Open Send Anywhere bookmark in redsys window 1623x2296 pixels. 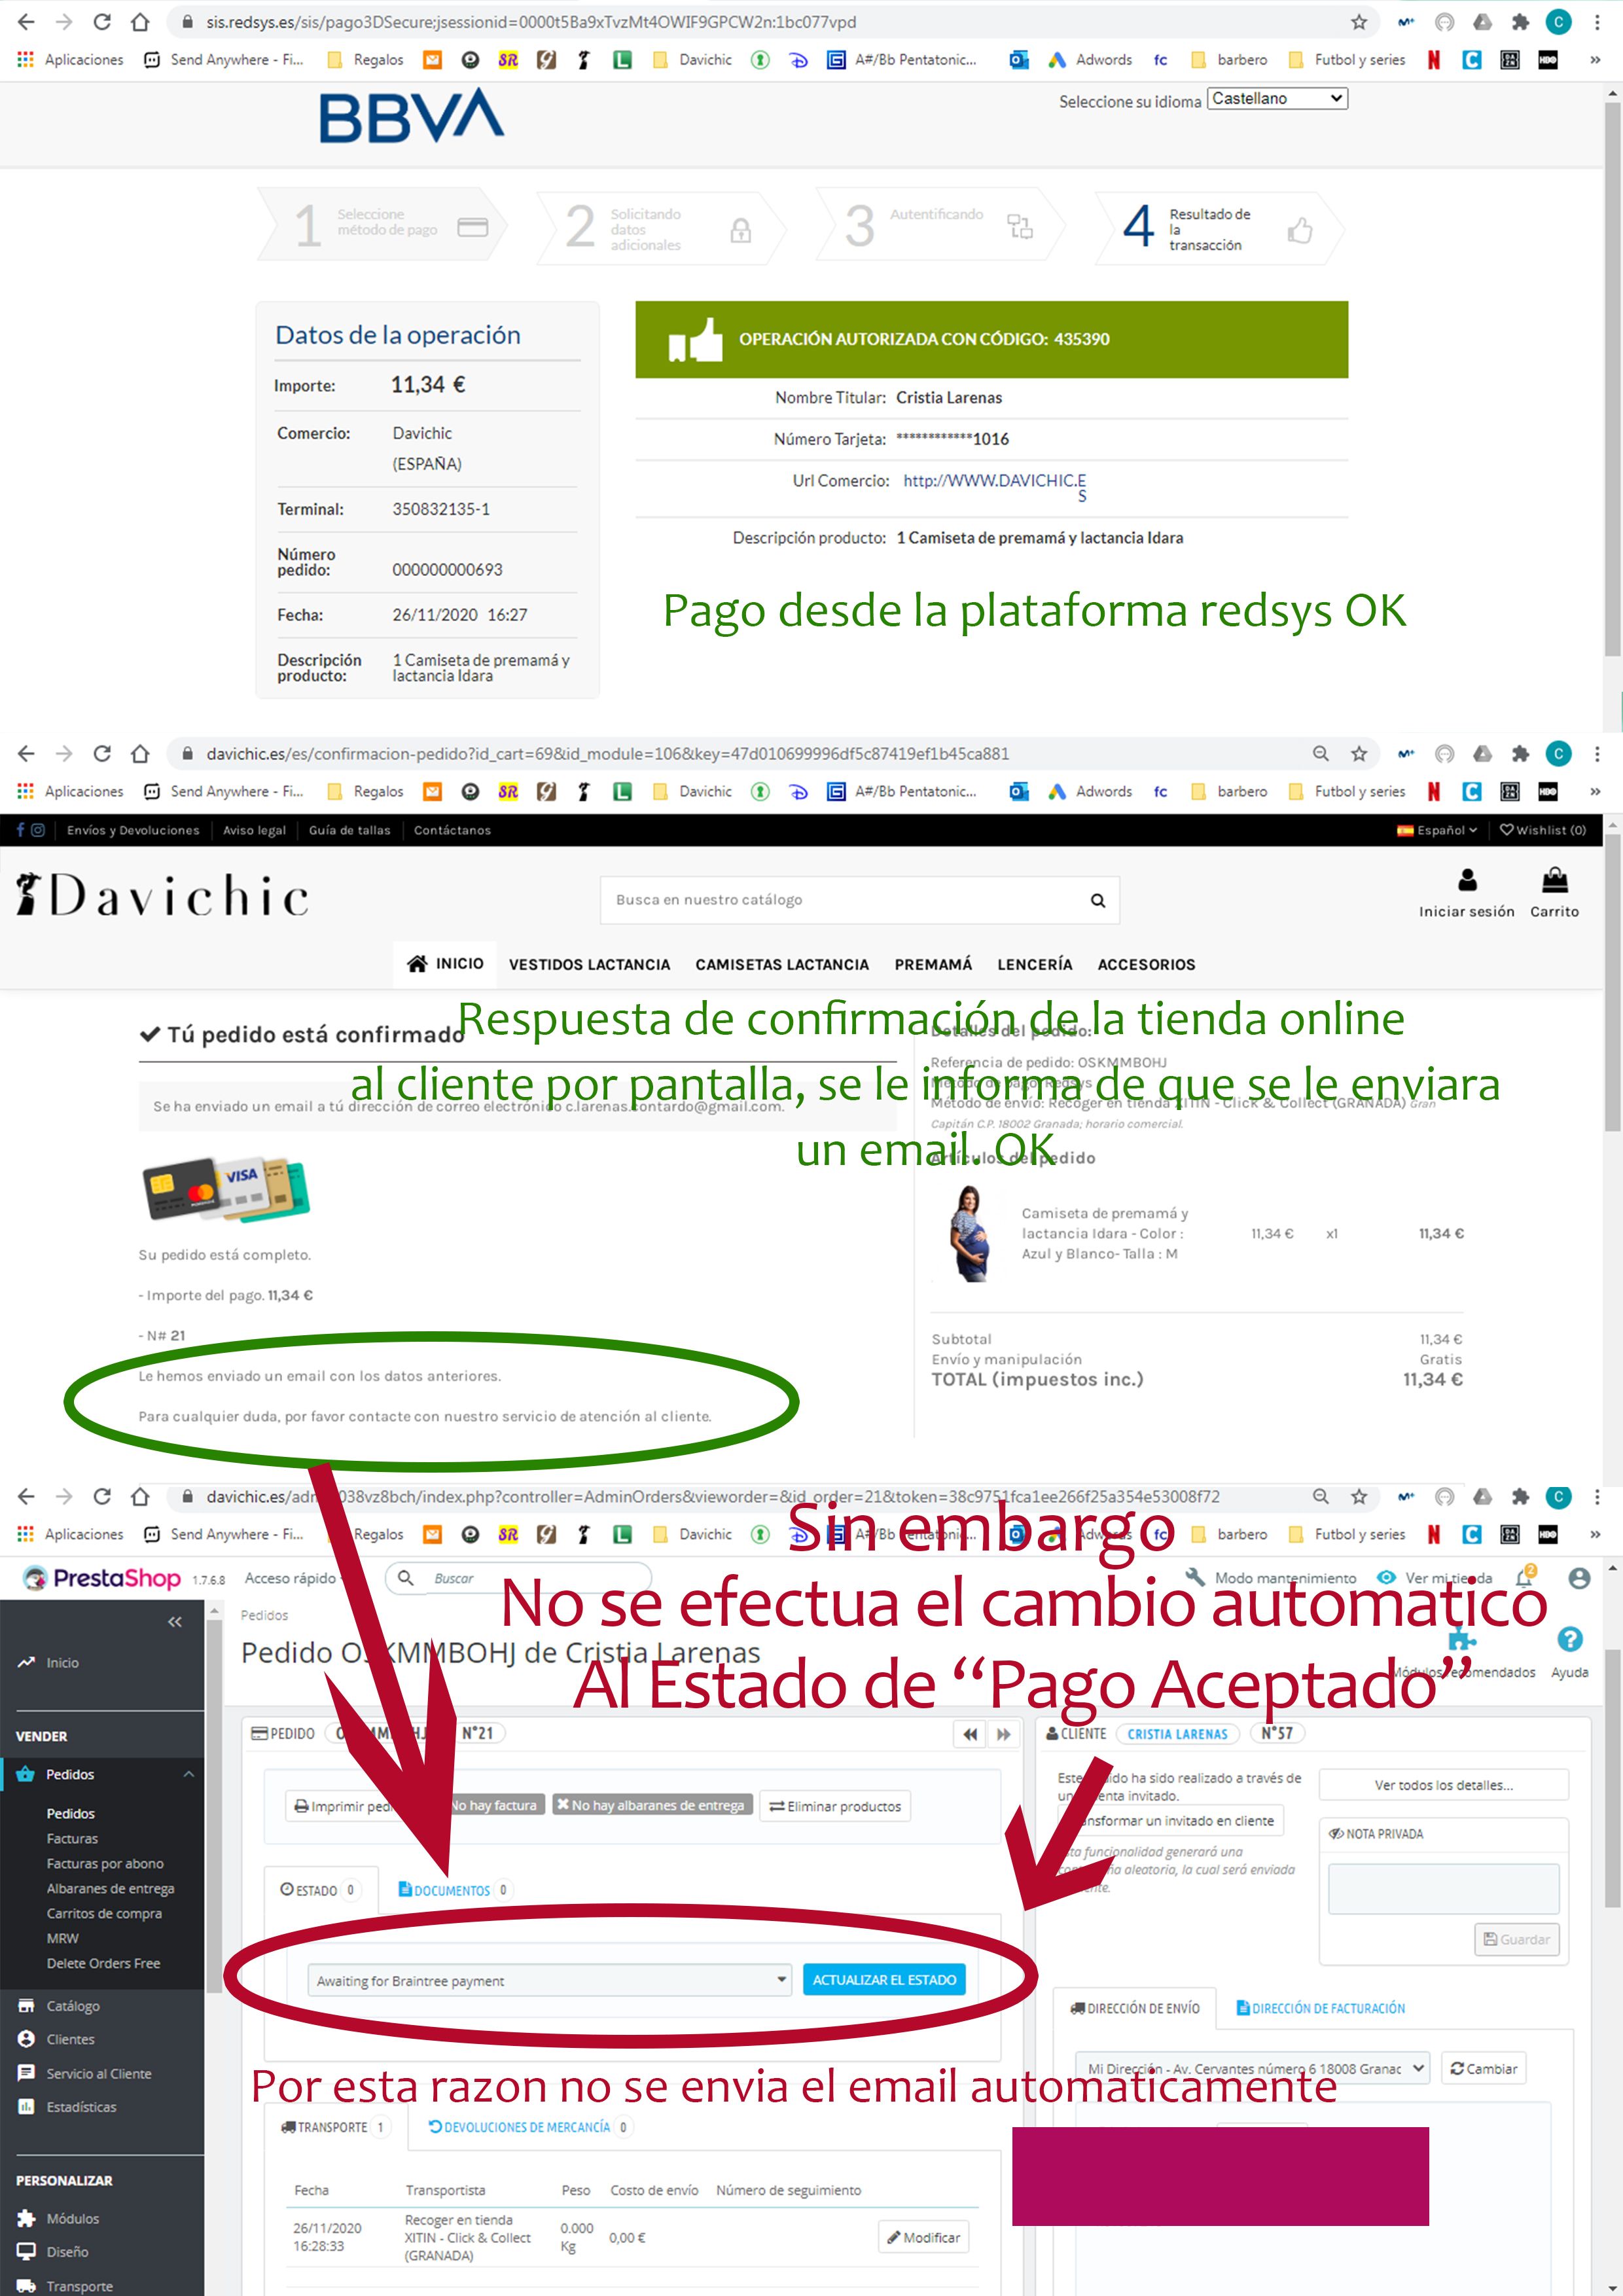pyautogui.click(x=224, y=60)
